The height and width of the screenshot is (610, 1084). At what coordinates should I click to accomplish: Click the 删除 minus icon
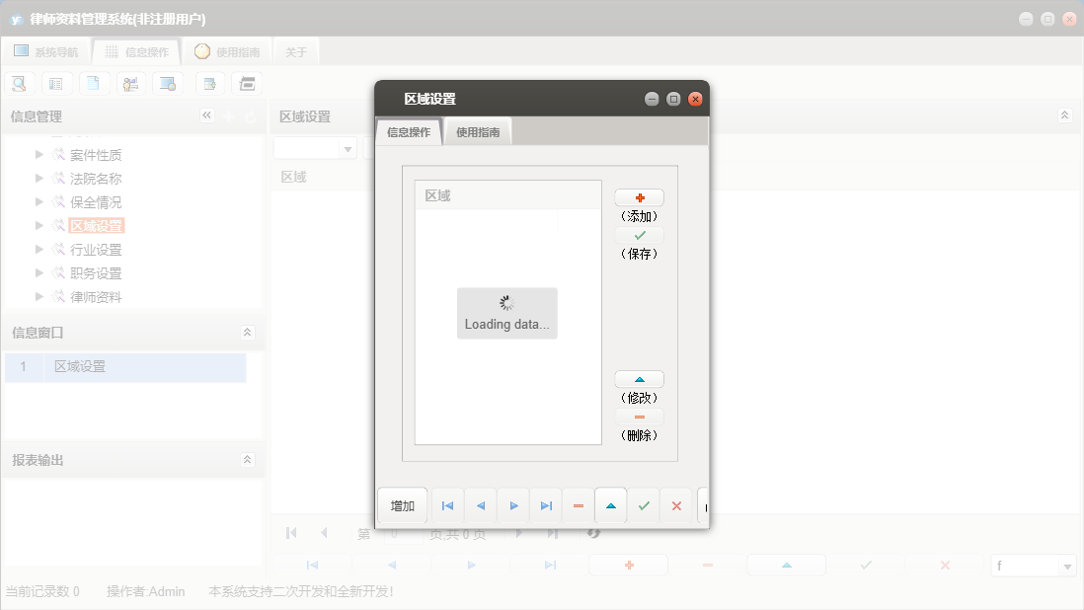tap(639, 416)
